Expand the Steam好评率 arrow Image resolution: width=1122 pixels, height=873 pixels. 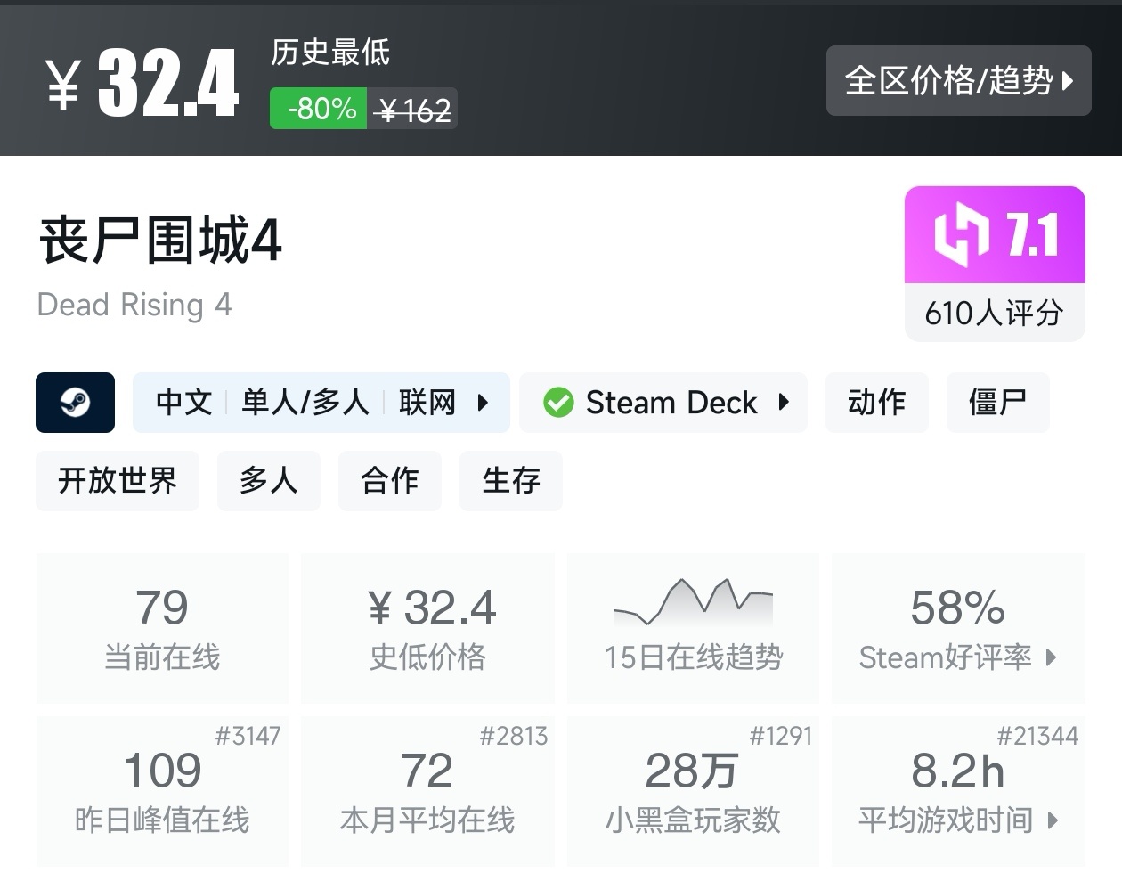(1052, 657)
